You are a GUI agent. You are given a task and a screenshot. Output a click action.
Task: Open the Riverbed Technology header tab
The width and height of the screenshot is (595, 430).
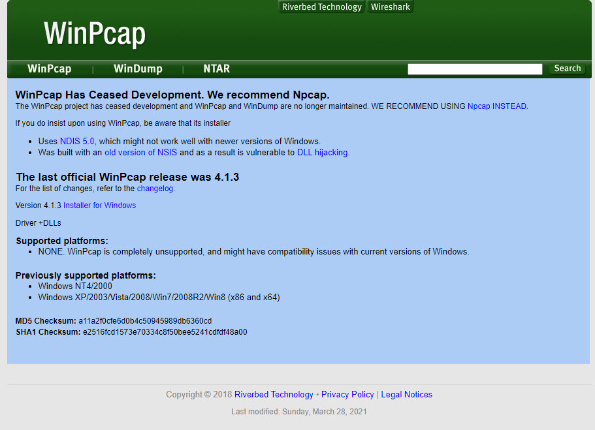(x=321, y=7)
